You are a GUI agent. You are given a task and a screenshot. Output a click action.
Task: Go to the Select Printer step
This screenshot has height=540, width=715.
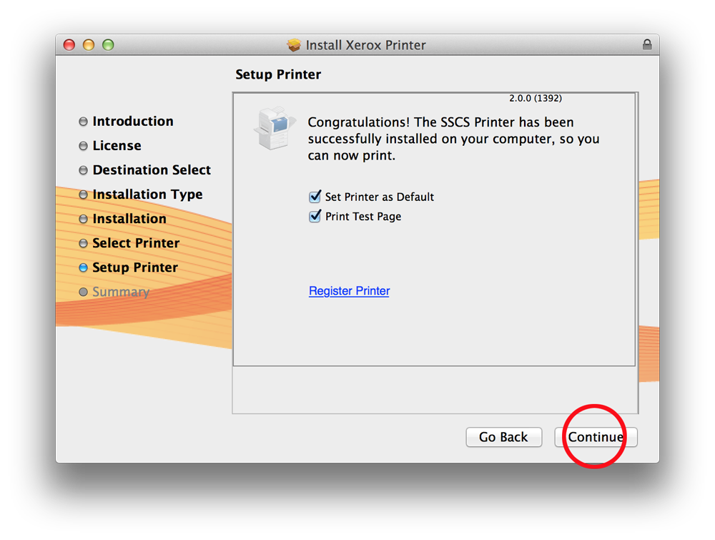[135, 243]
